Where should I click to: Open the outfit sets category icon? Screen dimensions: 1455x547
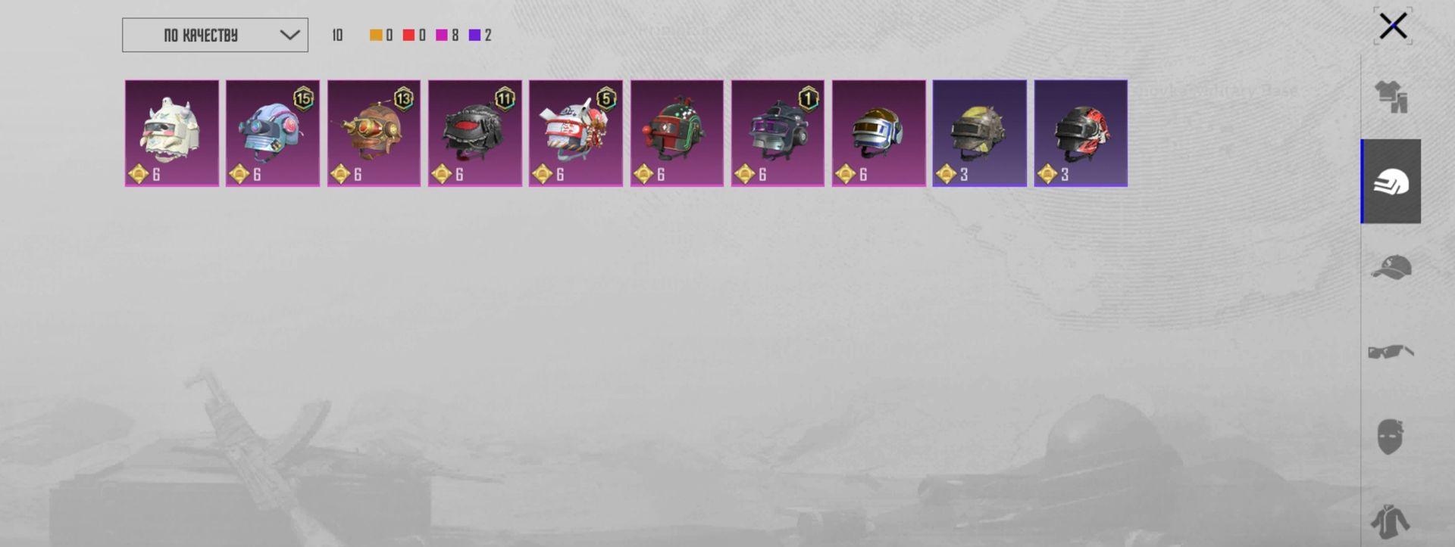(x=1391, y=97)
